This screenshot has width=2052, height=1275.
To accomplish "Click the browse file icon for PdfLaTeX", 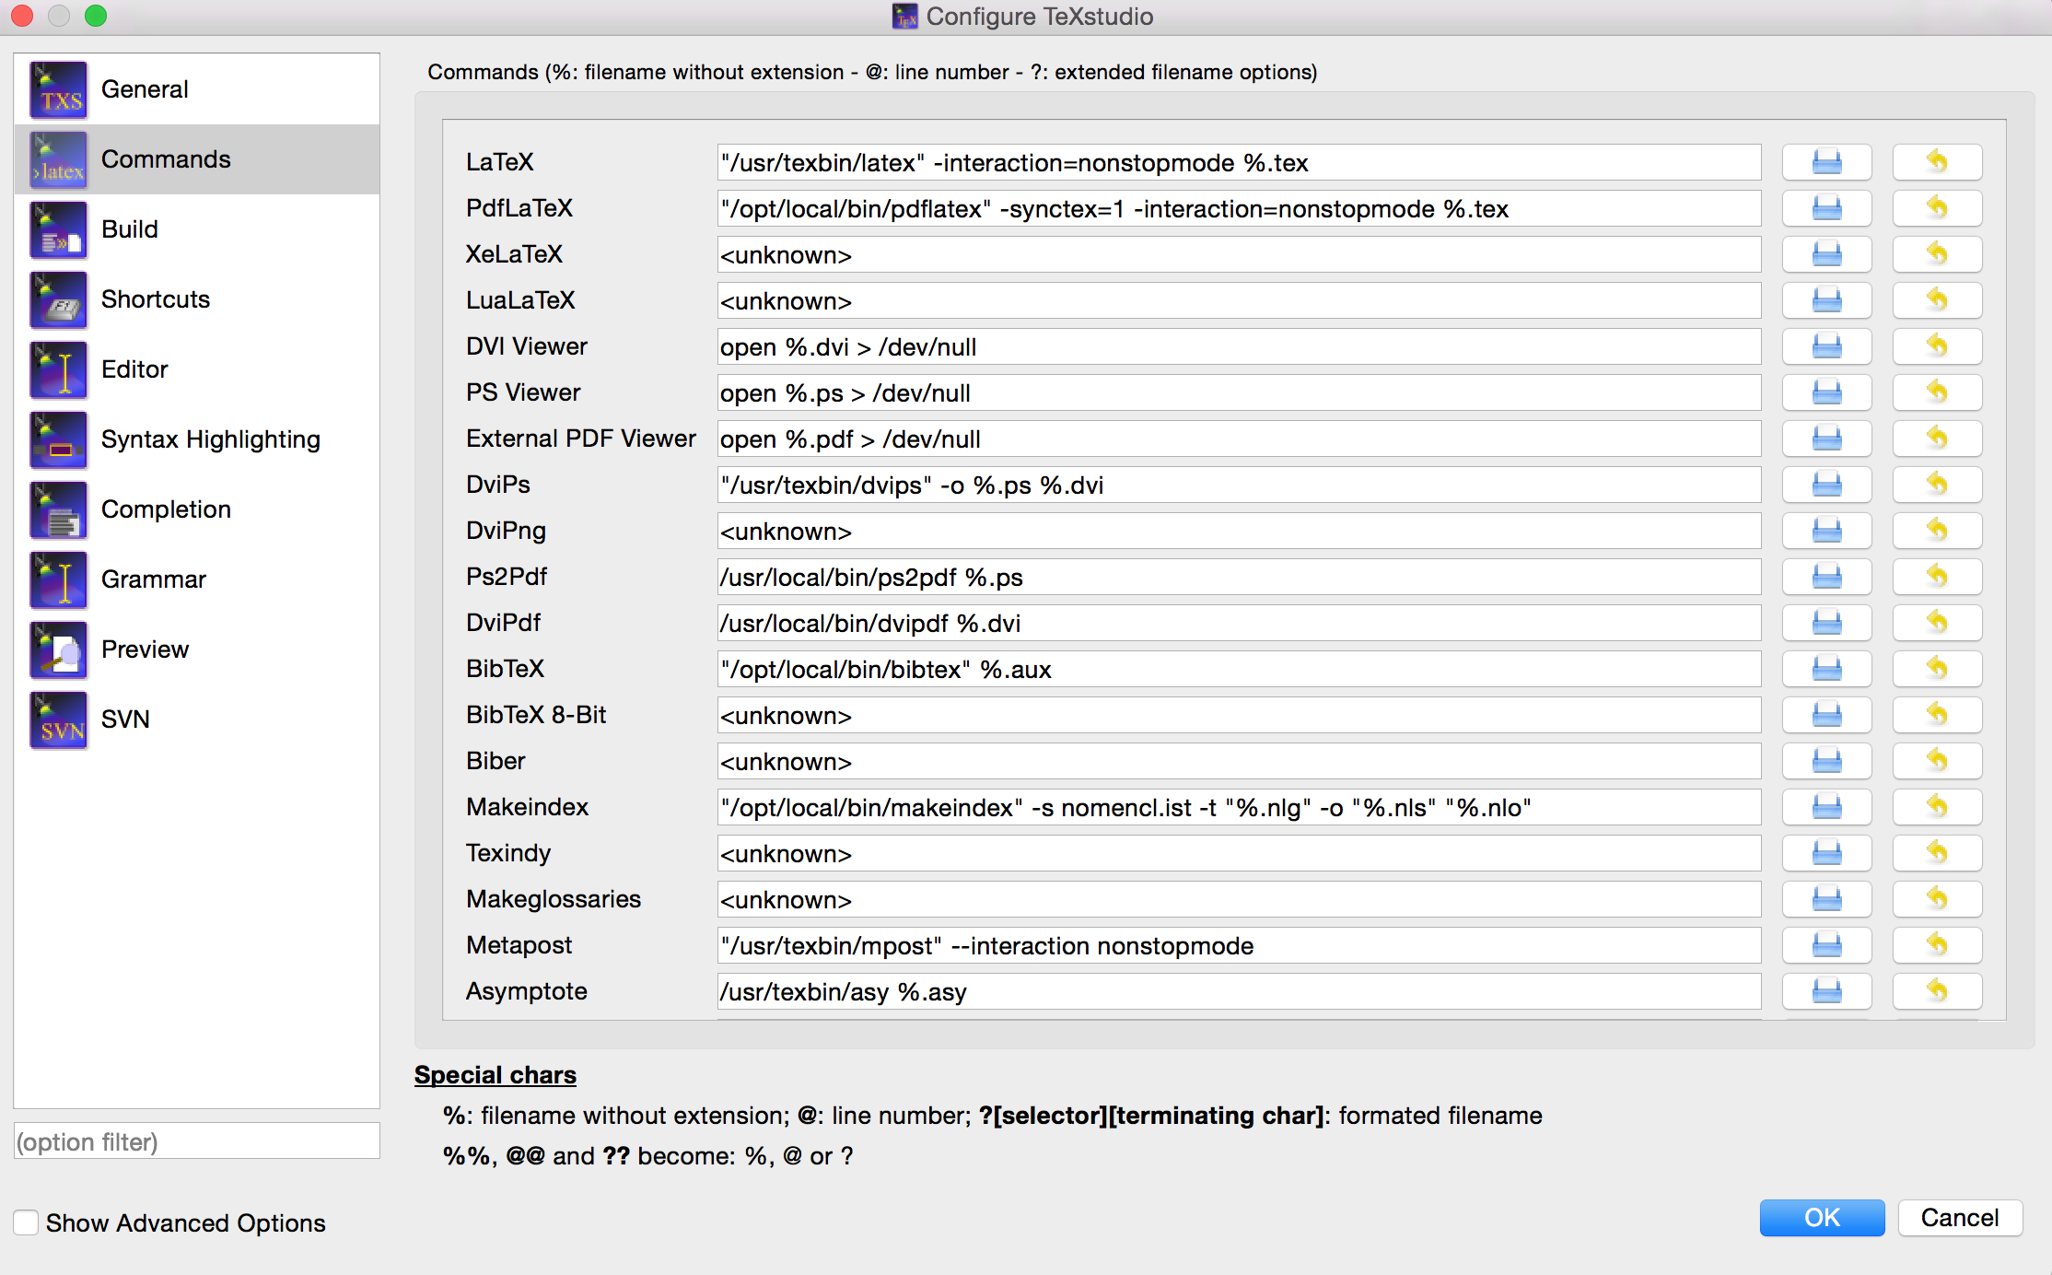I will [x=1826, y=208].
